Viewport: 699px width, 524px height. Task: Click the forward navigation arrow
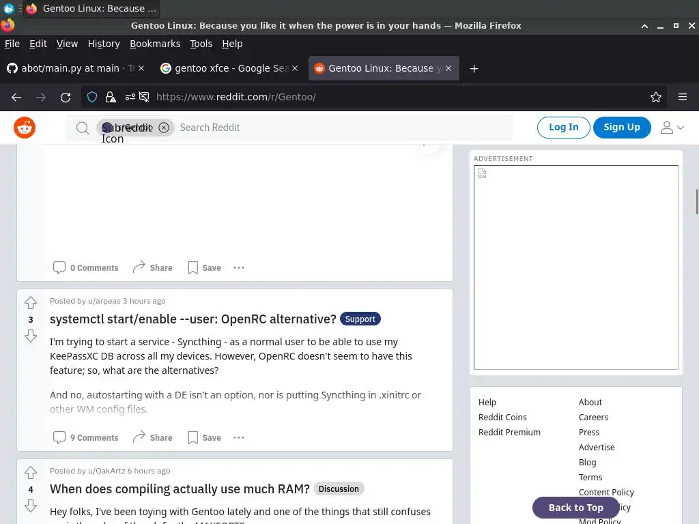point(41,97)
